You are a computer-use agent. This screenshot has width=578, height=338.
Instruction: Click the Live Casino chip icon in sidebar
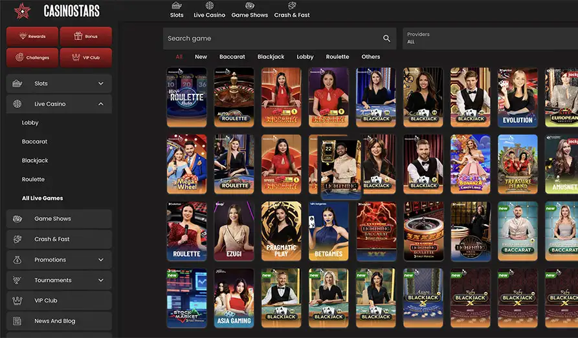click(x=17, y=104)
